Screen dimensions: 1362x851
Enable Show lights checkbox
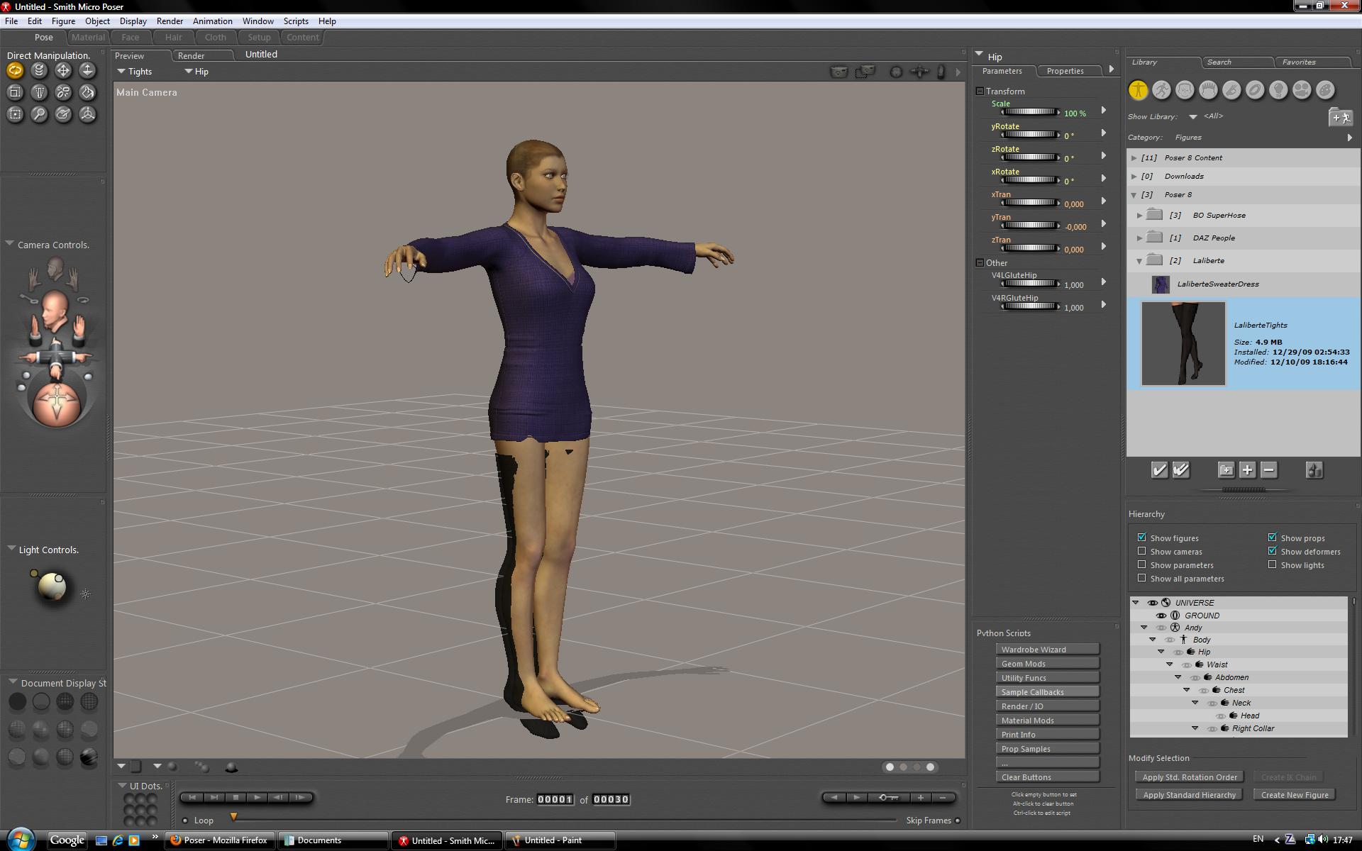1272,564
